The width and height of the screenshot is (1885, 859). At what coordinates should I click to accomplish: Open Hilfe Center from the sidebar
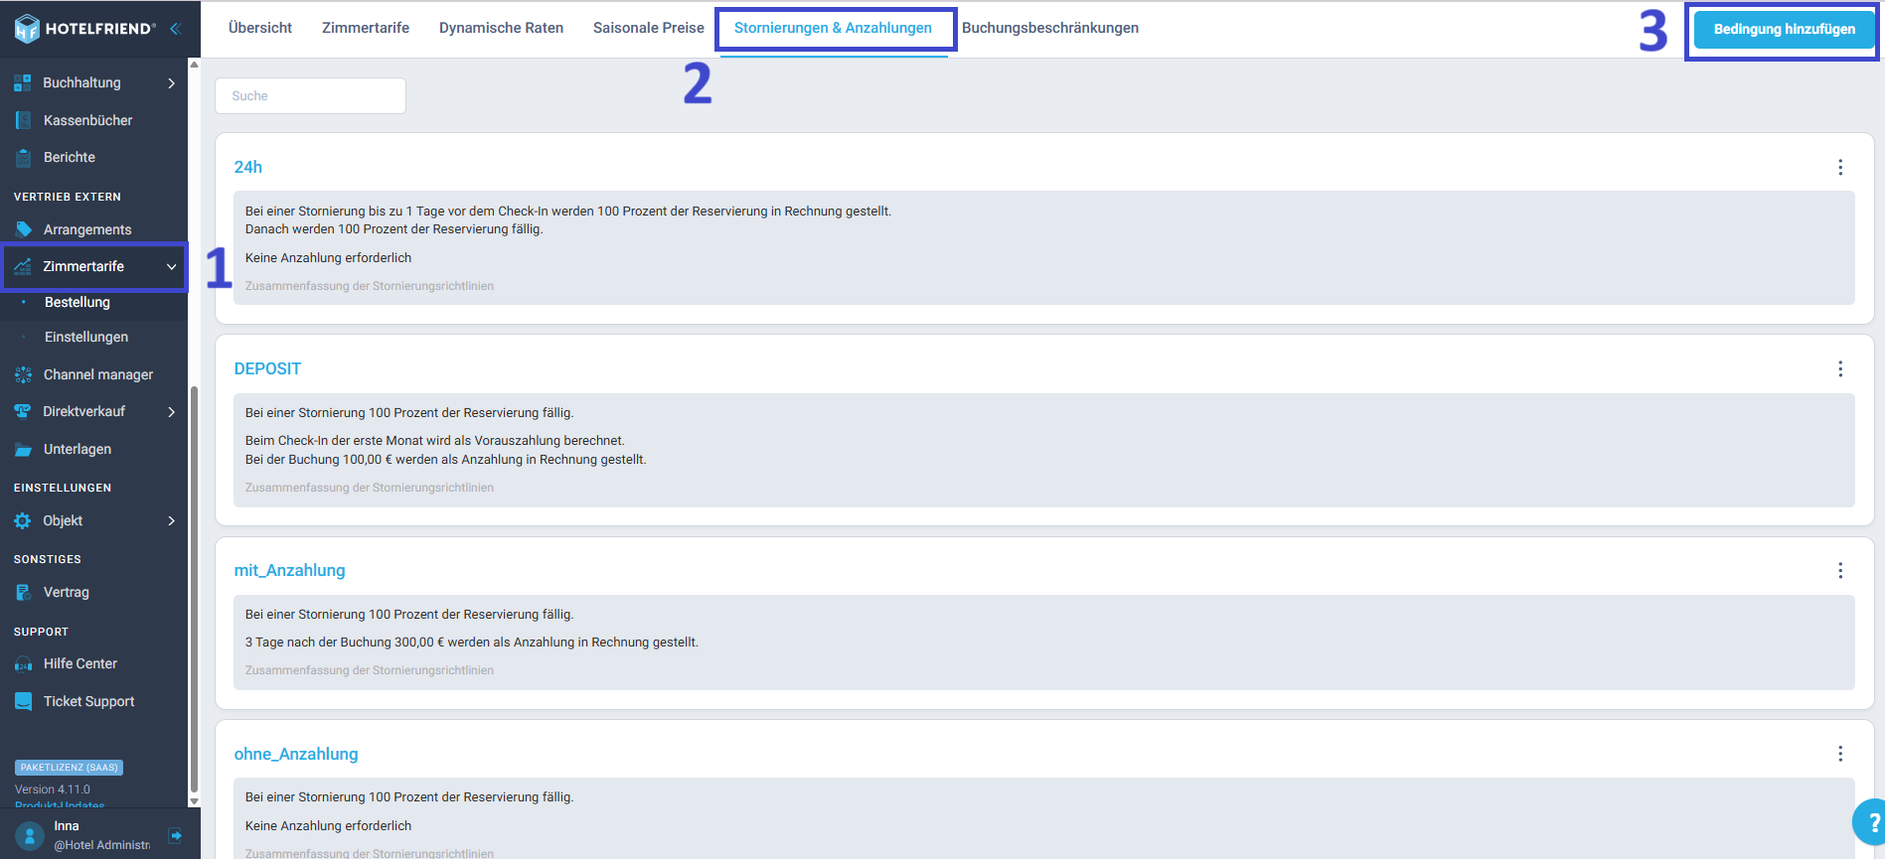coord(80,663)
